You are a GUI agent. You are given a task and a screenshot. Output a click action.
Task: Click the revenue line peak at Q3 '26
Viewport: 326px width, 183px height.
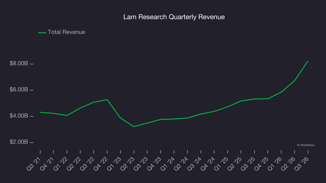[x=308, y=61]
